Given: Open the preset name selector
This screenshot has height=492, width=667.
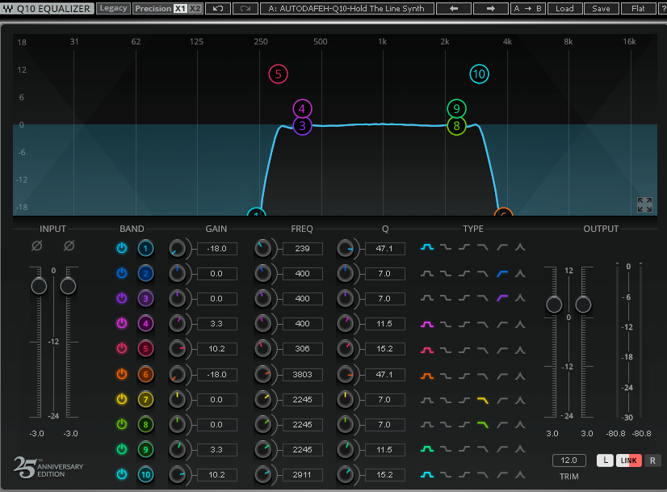Looking at the screenshot, I should (346, 9).
